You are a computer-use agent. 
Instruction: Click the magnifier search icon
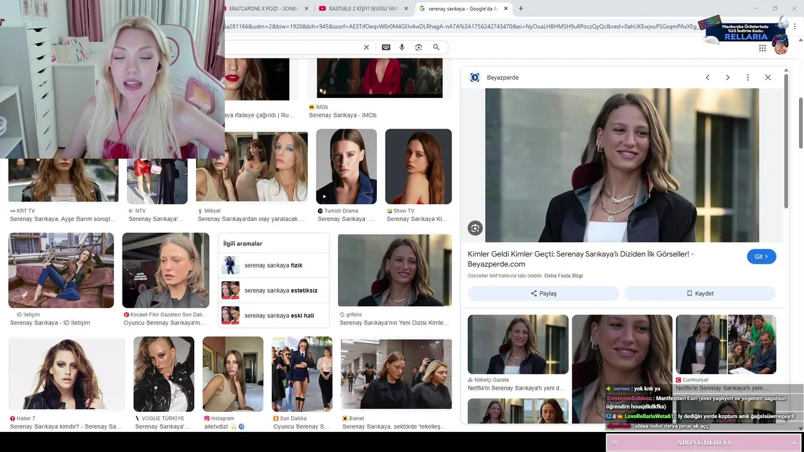[436, 47]
